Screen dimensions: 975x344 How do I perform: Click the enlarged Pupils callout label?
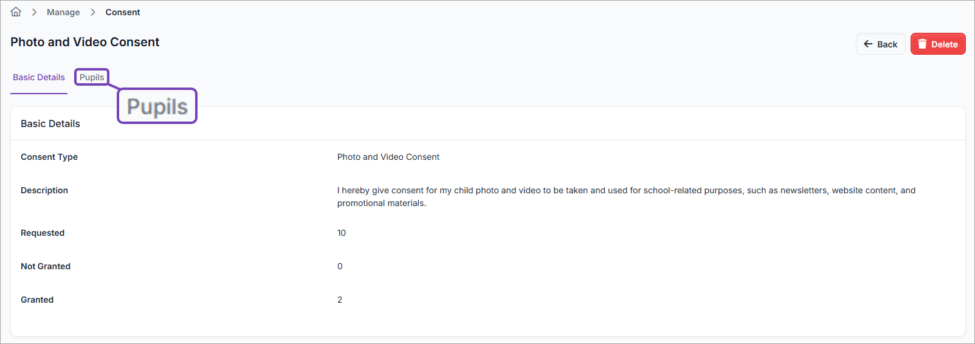pyautogui.click(x=157, y=106)
